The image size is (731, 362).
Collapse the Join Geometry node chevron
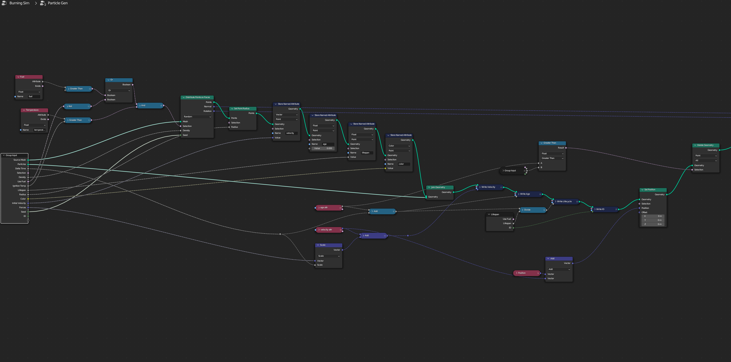[429, 187]
